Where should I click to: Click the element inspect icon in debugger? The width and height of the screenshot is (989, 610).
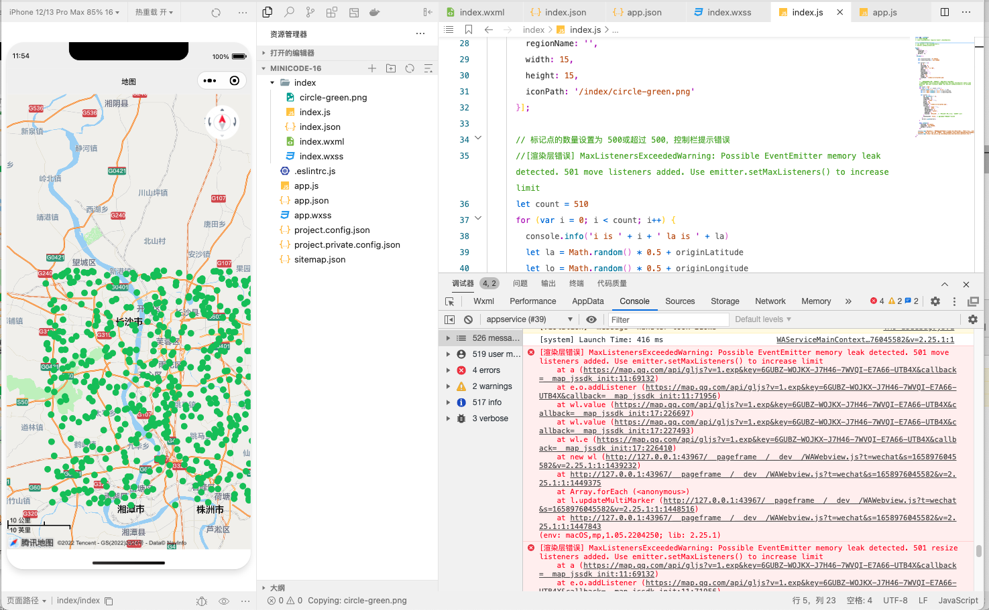(x=450, y=301)
